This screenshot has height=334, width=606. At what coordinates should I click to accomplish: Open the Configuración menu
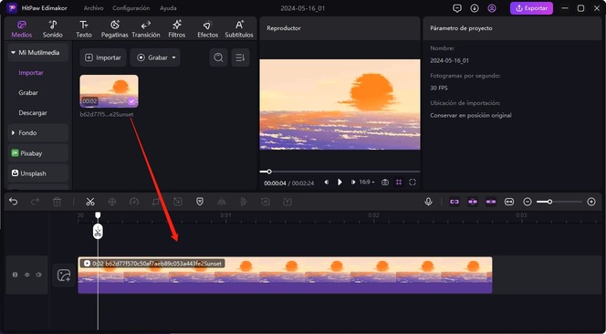click(131, 8)
